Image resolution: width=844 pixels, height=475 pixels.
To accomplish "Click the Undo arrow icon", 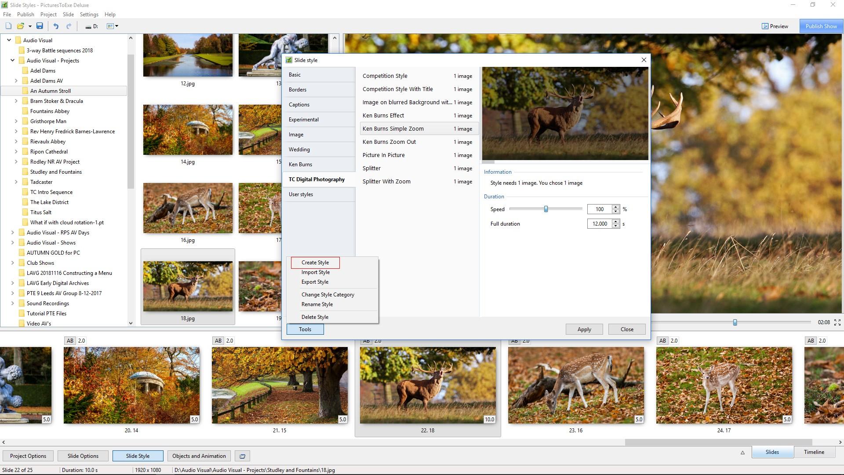I will point(56,26).
